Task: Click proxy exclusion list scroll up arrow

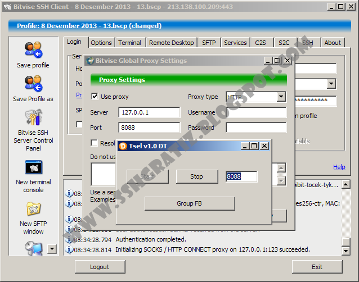Action: pyautogui.click(x=281, y=168)
